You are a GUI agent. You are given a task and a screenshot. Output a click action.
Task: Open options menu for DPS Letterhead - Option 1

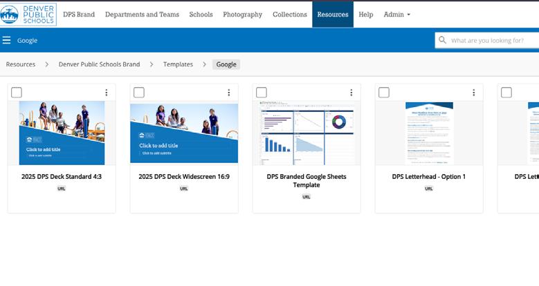click(x=474, y=93)
